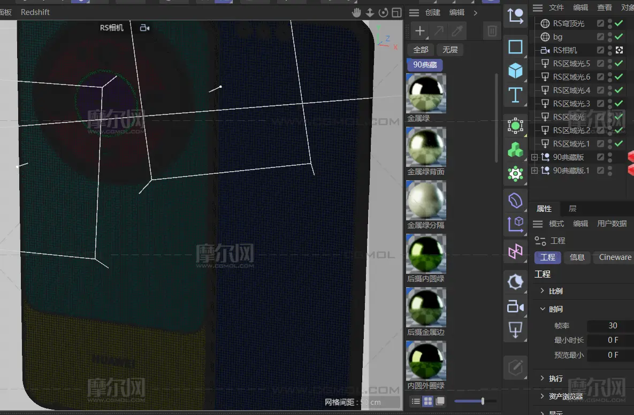Collapse the 时间 section
The width and height of the screenshot is (634, 415).
pyautogui.click(x=543, y=309)
